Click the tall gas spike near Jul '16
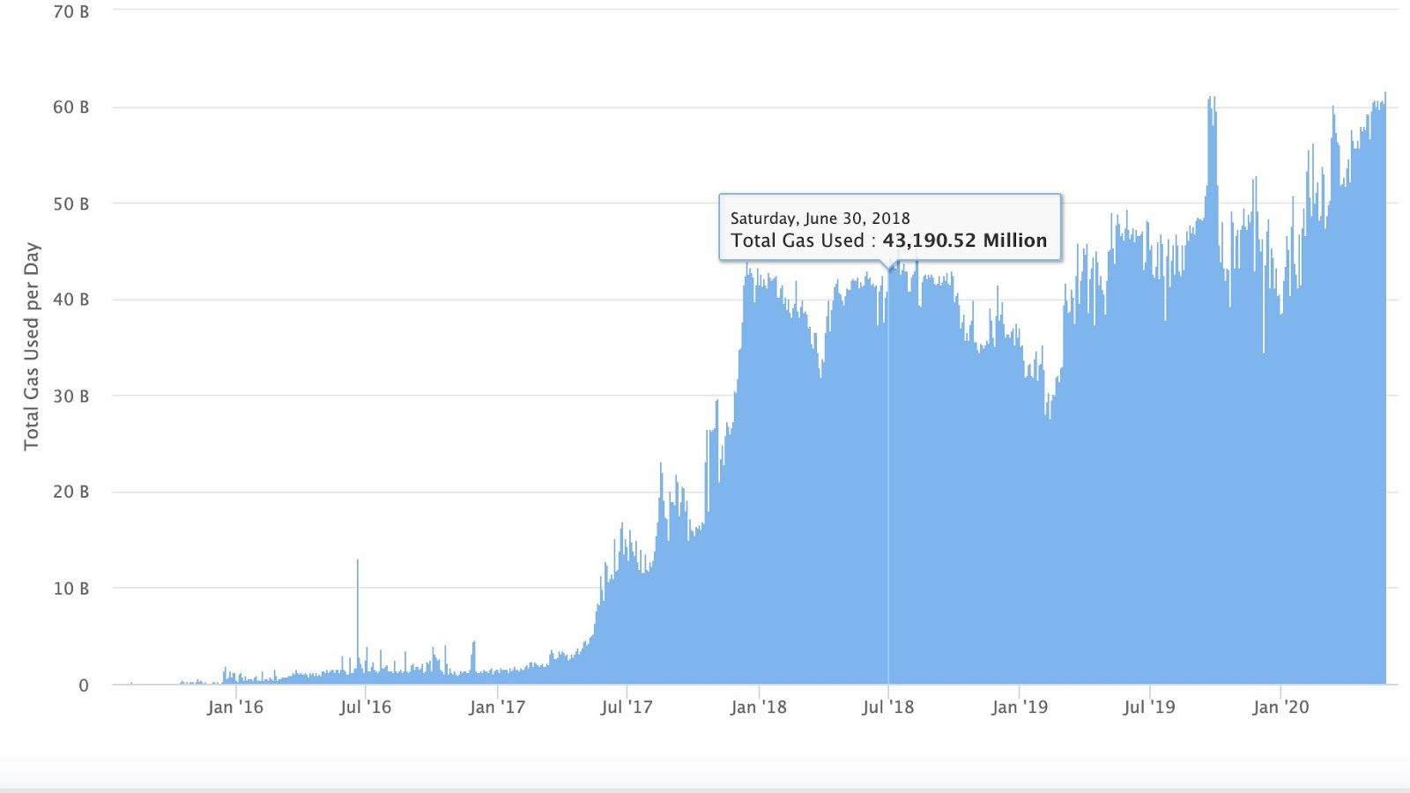This screenshot has height=793, width=1410. pos(358,621)
